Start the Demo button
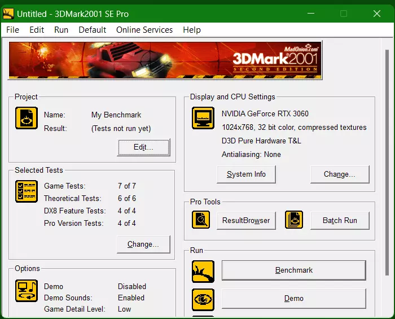The width and height of the screenshot is (395, 319). [x=294, y=299]
